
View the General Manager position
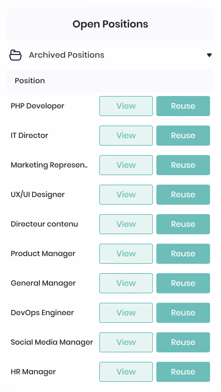click(x=126, y=283)
